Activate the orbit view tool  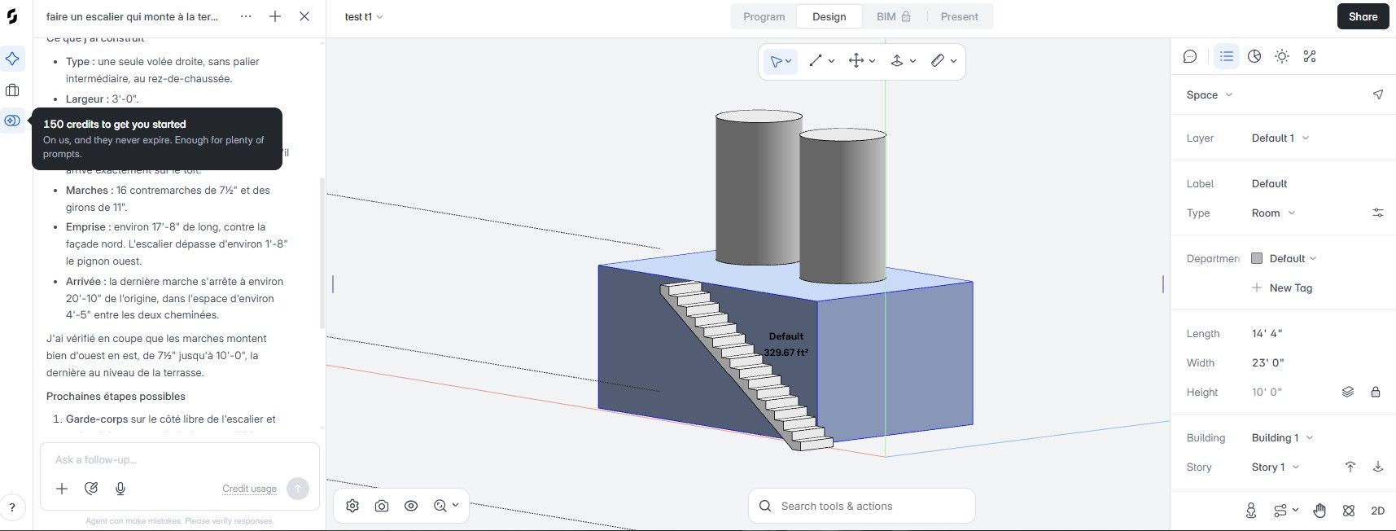click(x=1349, y=511)
